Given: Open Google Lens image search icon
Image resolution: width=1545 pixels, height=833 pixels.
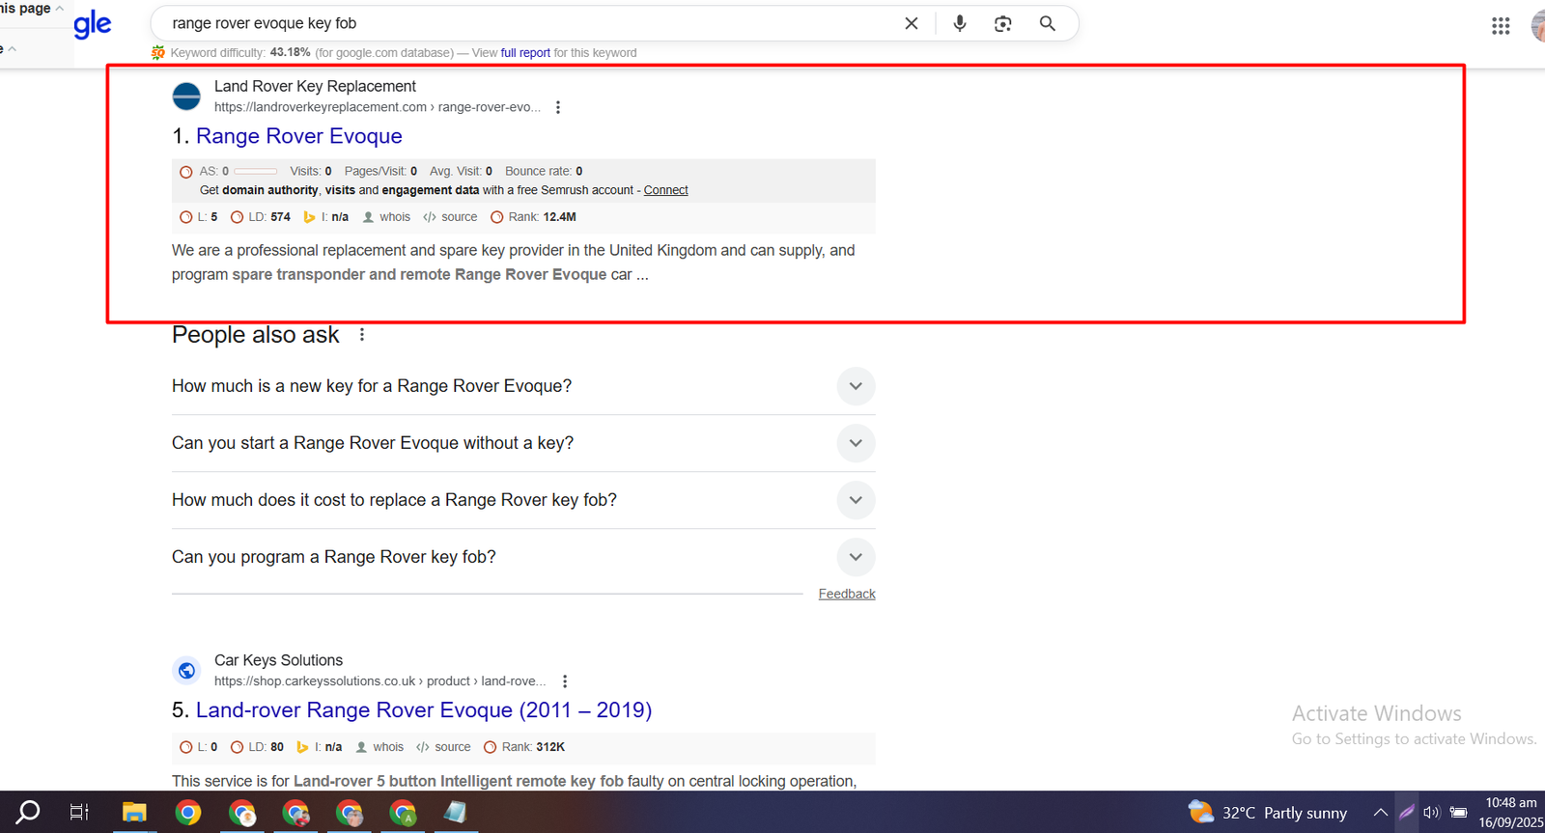Looking at the screenshot, I should click(x=1002, y=23).
